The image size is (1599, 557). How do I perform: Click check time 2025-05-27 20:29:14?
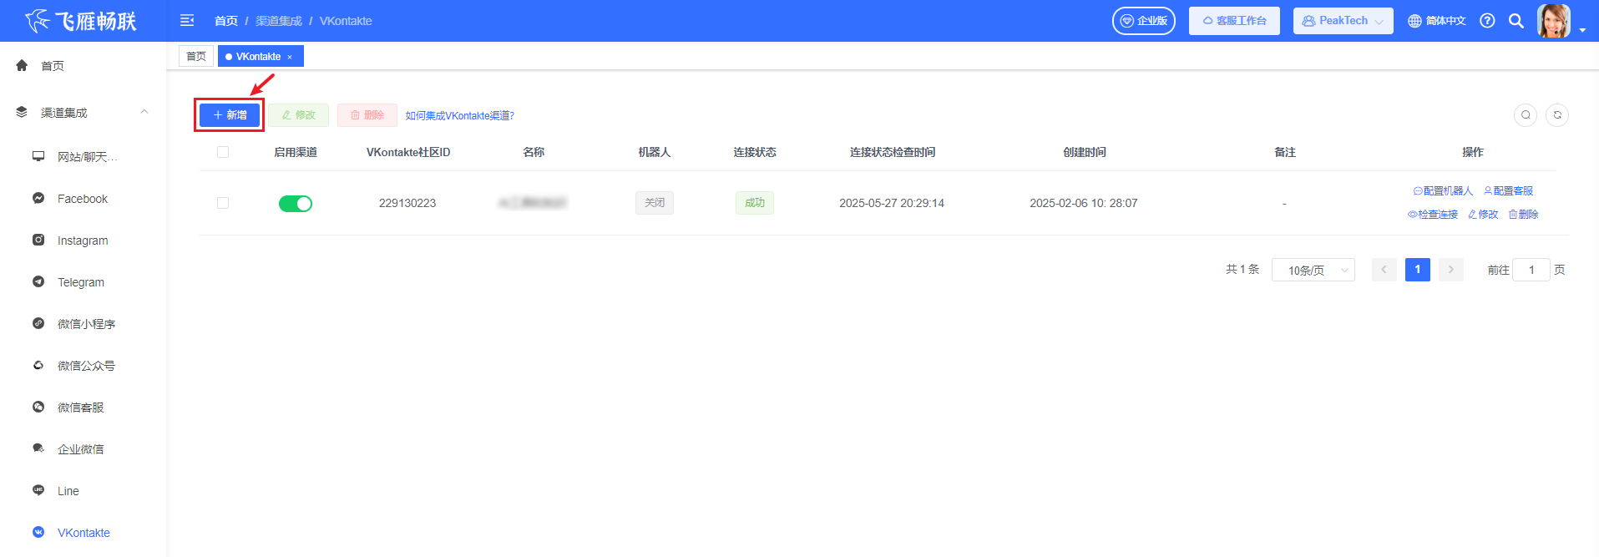click(x=892, y=203)
